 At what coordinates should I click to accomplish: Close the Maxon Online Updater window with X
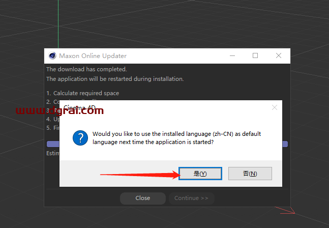(x=278, y=56)
